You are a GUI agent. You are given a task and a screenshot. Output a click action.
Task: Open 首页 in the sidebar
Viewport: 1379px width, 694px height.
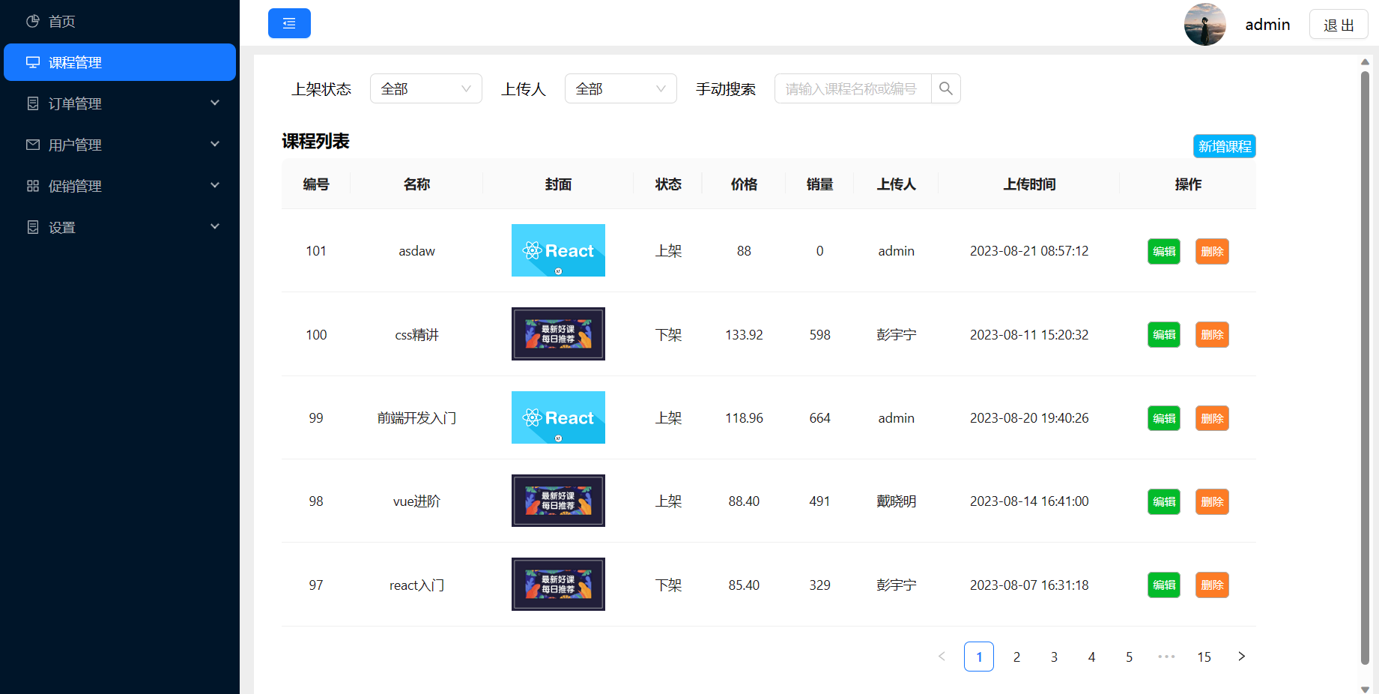[120, 21]
